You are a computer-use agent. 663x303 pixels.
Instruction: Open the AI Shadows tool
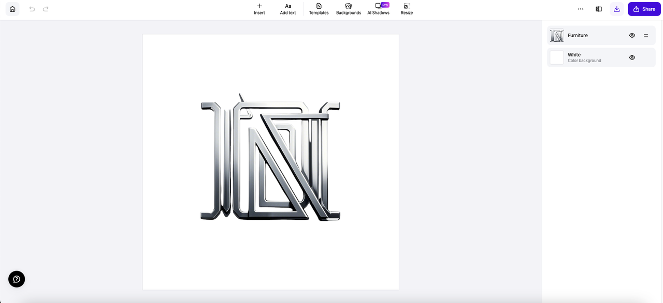[x=378, y=9]
